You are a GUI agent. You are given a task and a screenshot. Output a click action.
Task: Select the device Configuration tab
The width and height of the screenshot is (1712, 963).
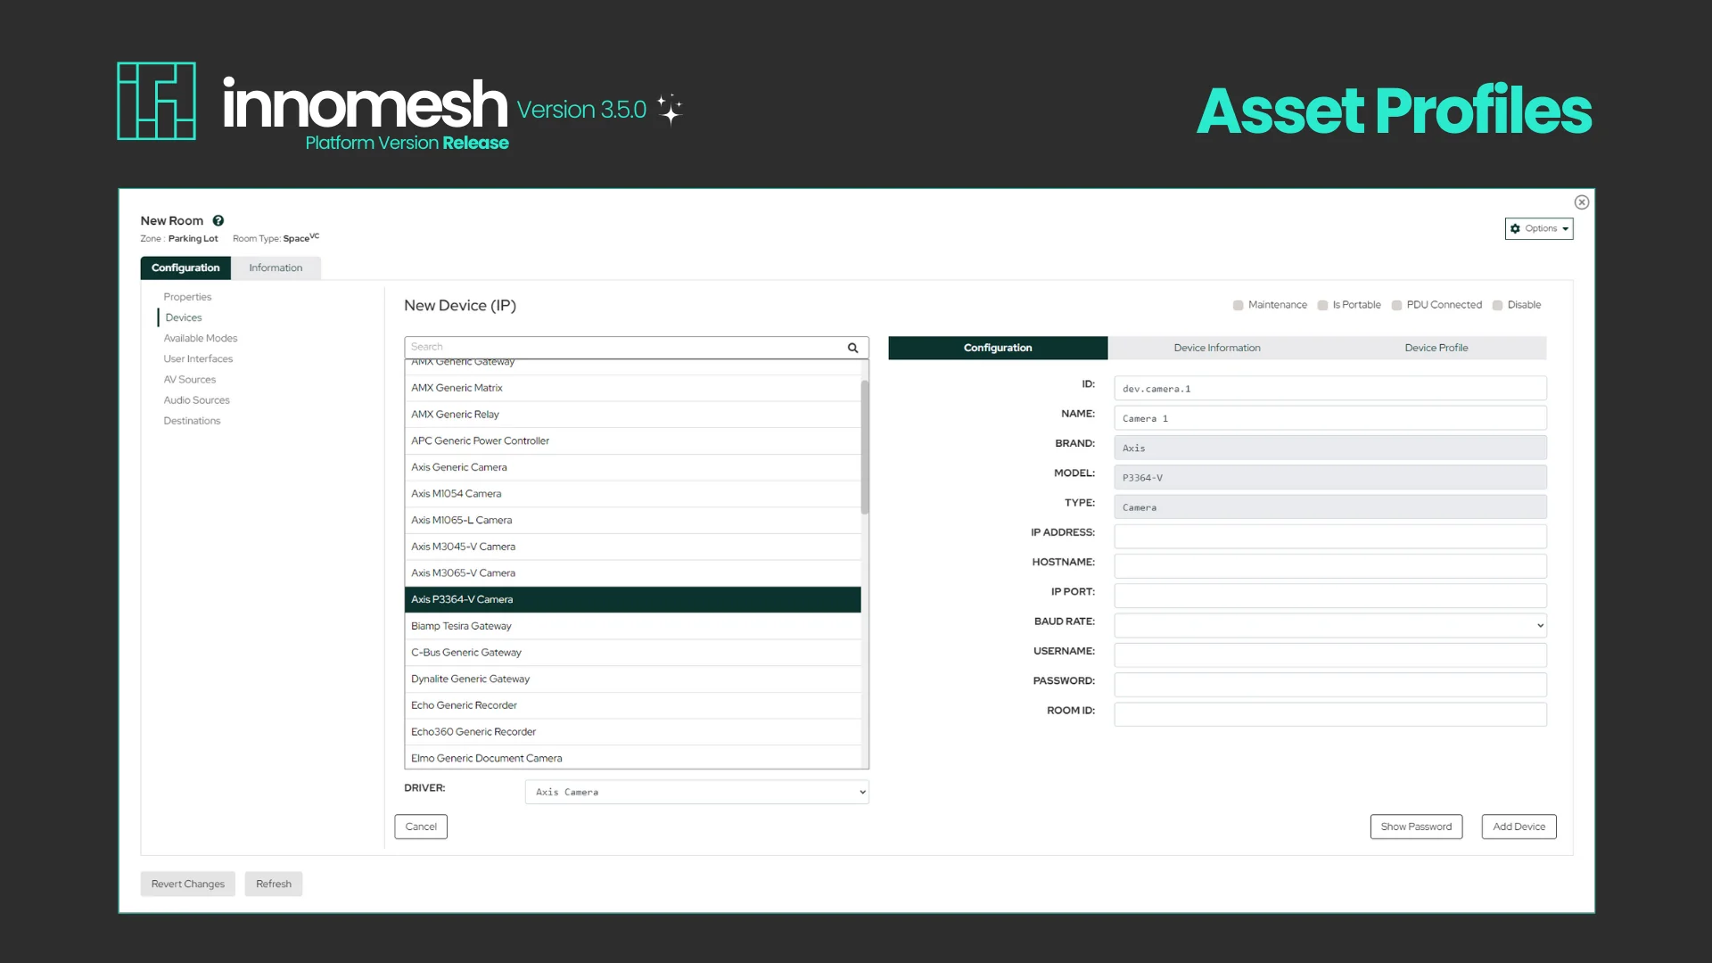pyautogui.click(x=998, y=348)
